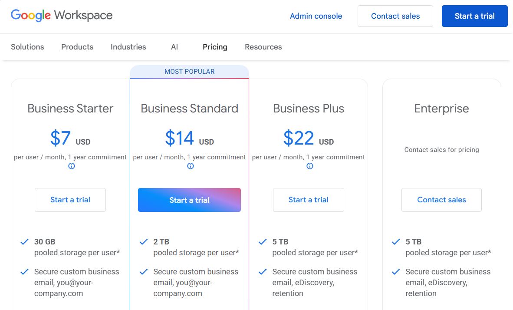The image size is (513, 310).
Task: Click Contact sales in the header
Action: (x=395, y=16)
